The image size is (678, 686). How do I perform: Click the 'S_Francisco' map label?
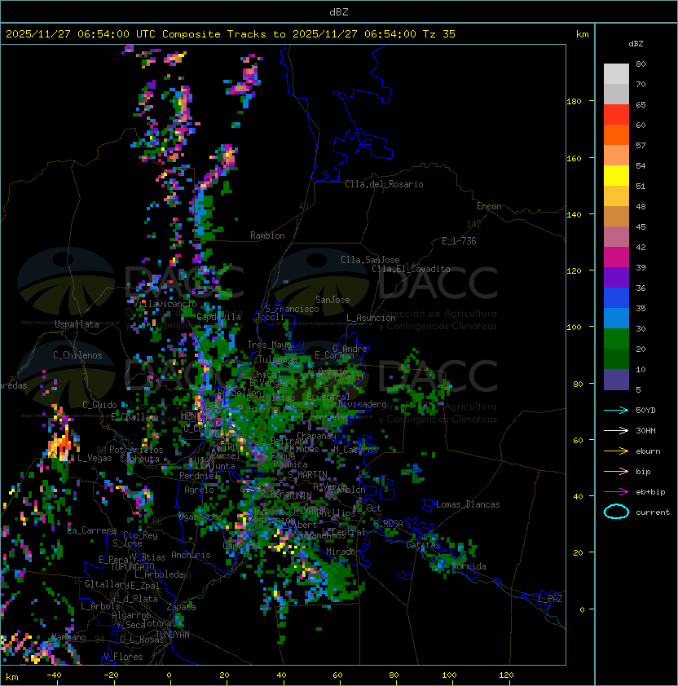point(292,309)
